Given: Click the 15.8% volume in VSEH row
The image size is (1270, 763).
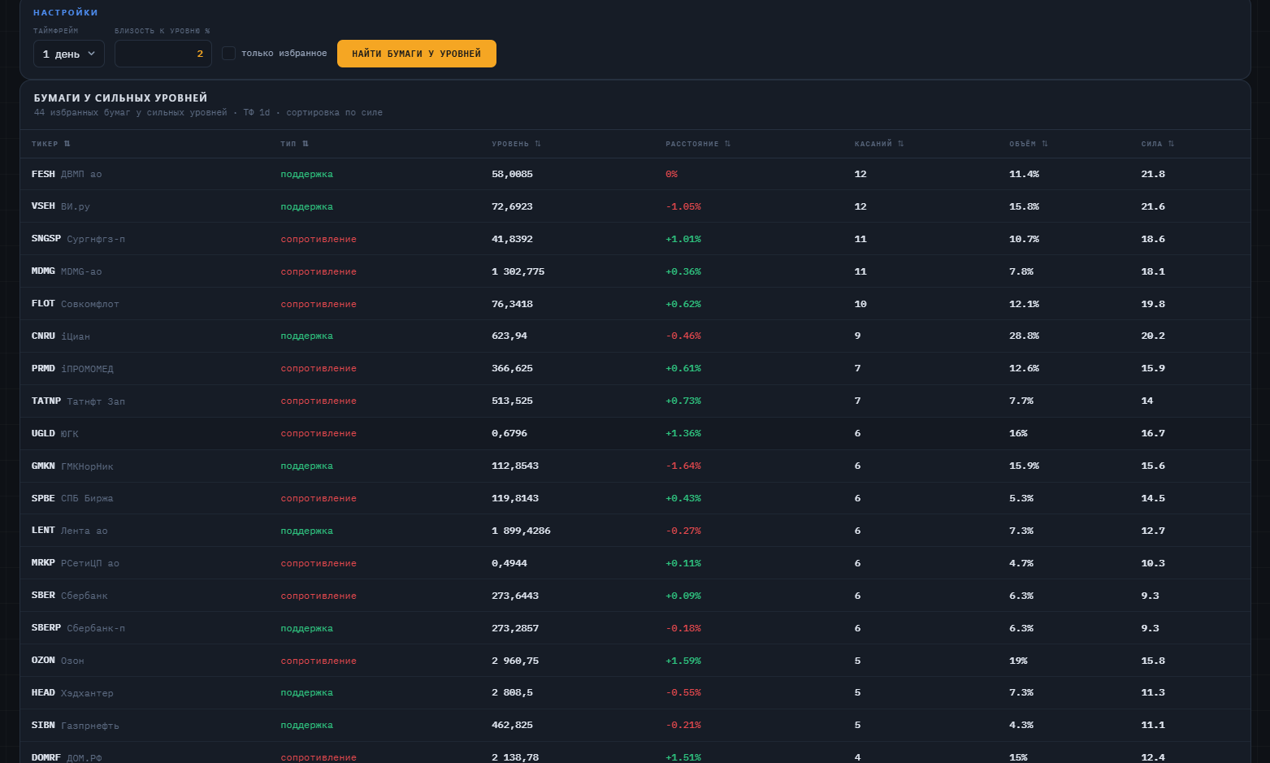Looking at the screenshot, I should (x=1024, y=206).
